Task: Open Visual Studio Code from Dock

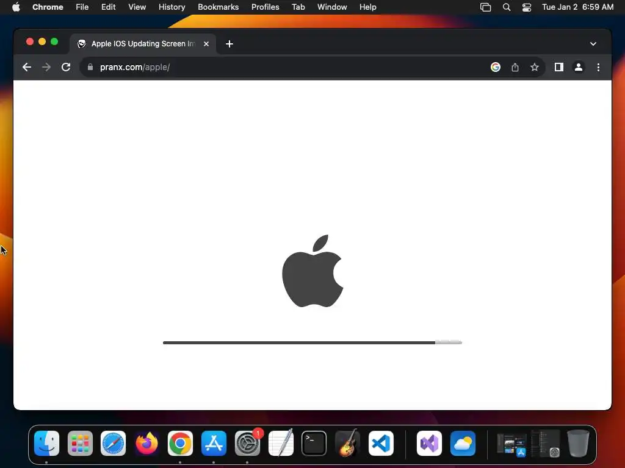Action: [381, 444]
